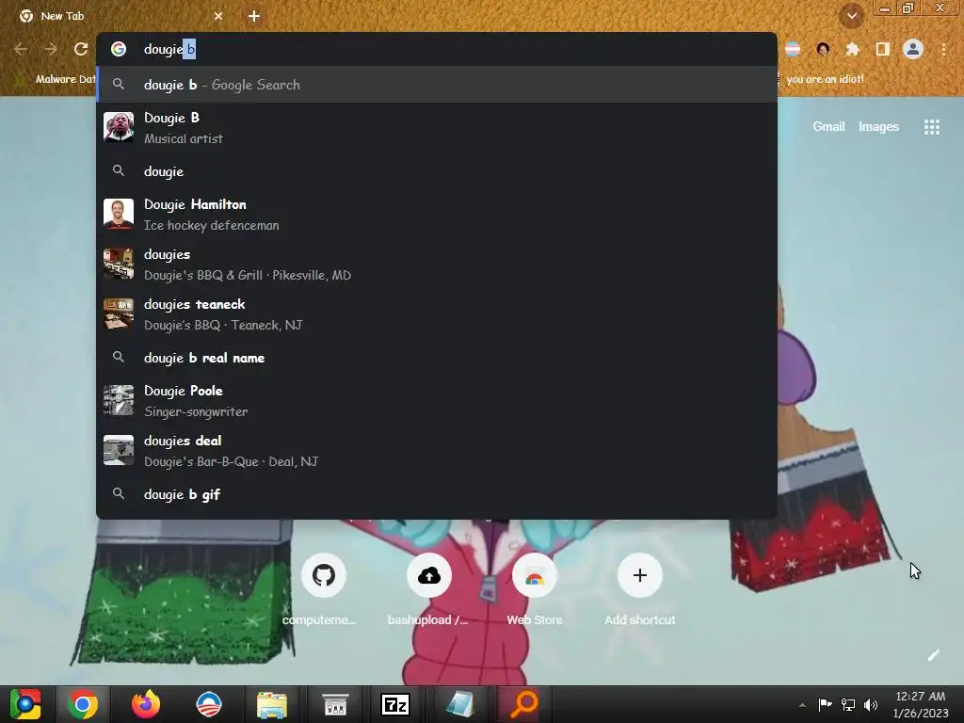This screenshot has height=723, width=964.
Task: Click the Google logo in address bar
Action: (119, 49)
